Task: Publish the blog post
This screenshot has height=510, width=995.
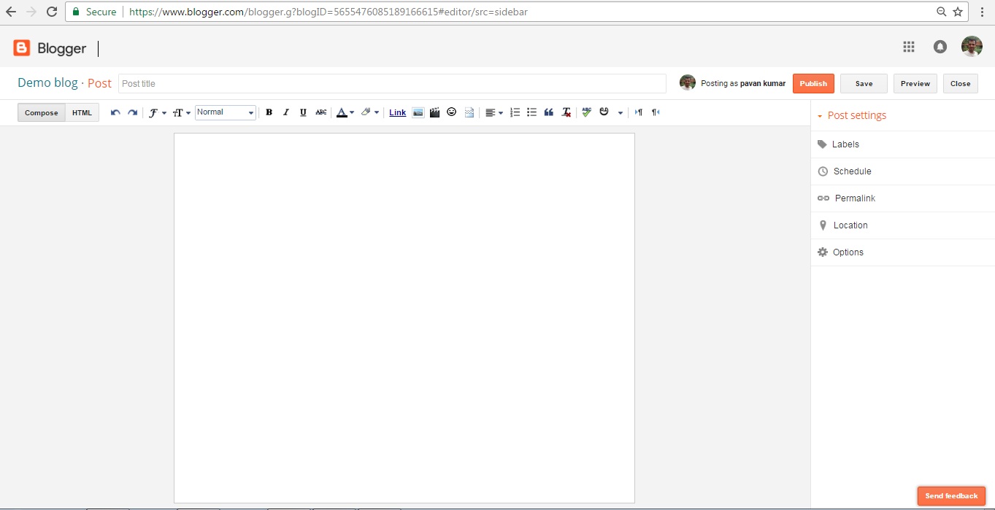Action: coord(813,83)
